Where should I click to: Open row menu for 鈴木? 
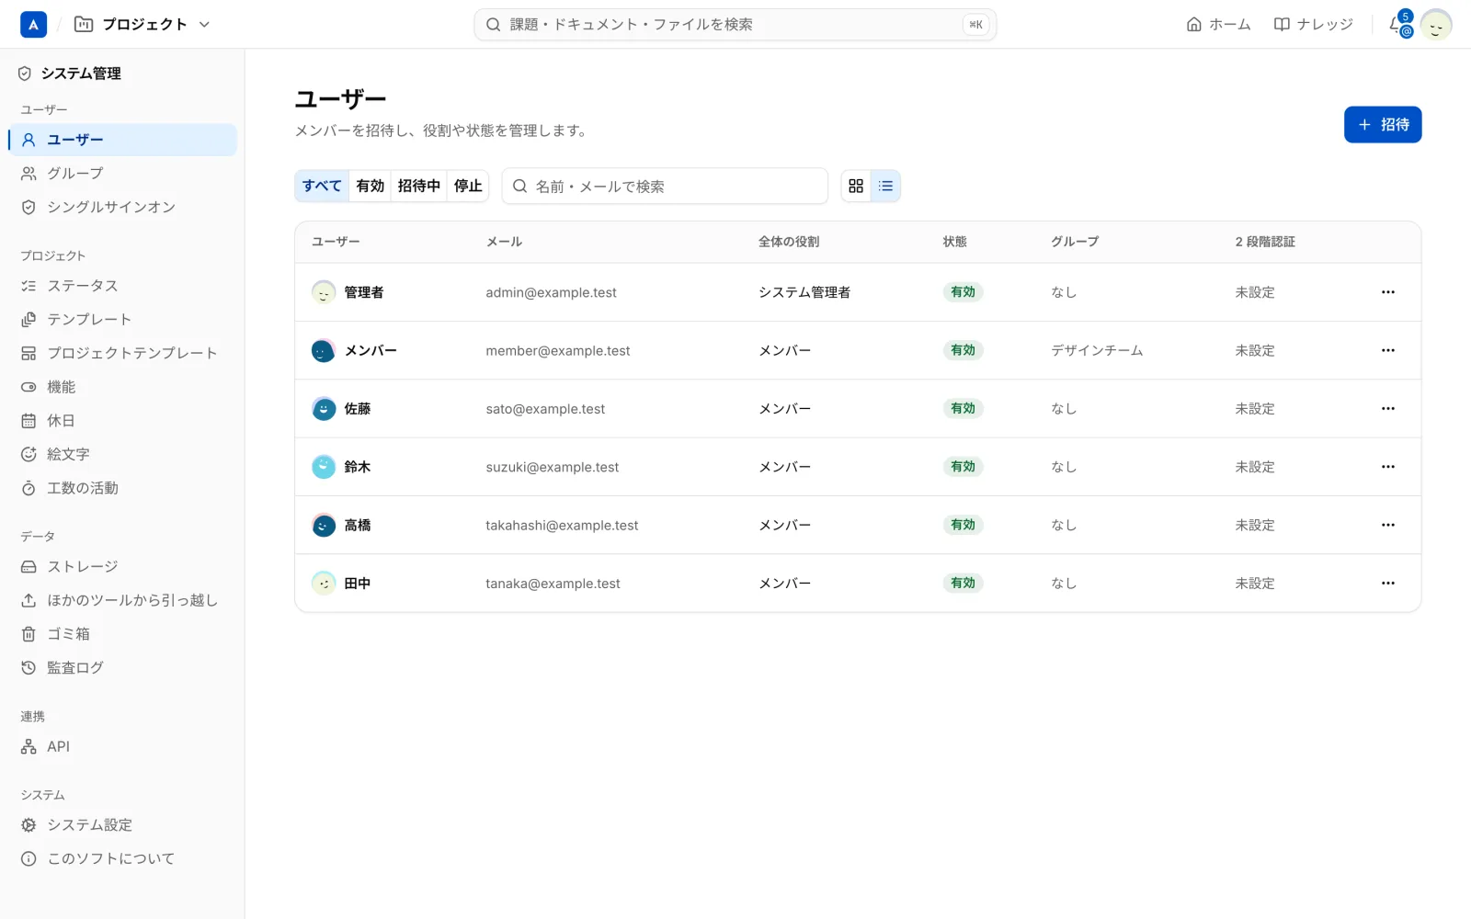[1387, 467]
